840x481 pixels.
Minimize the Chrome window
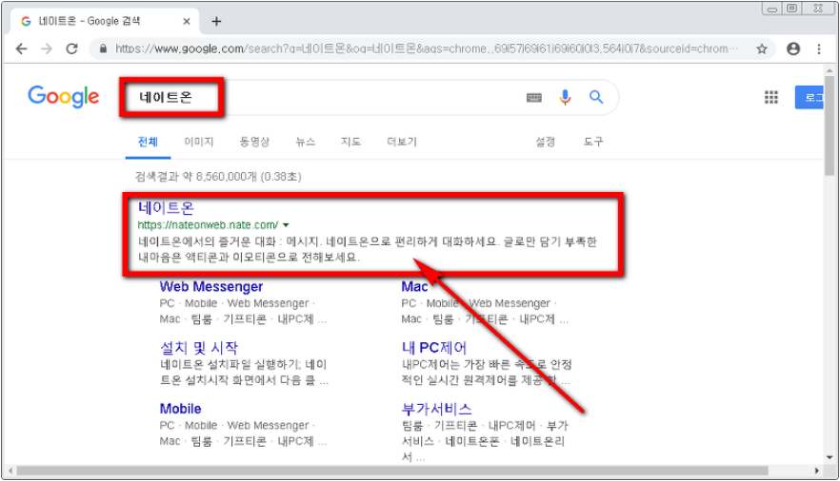pos(772,9)
